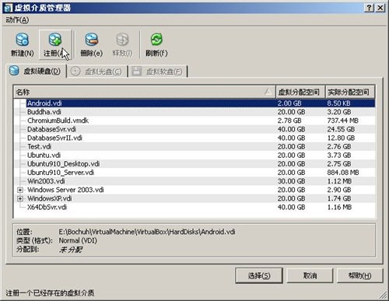Switch to the 虚拟软盘(F) tab
This screenshot has height=301, width=389.
point(157,72)
